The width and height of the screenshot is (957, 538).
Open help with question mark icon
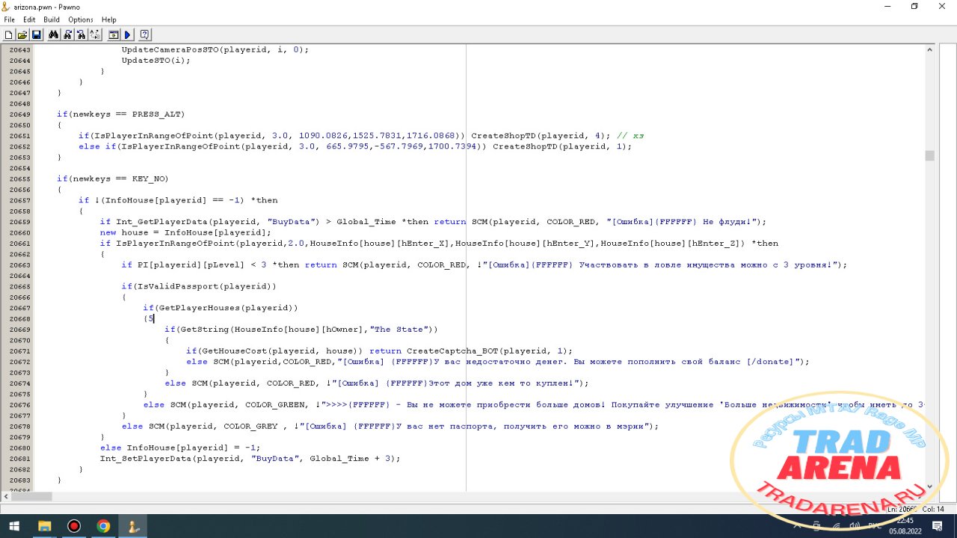(x=144, y=34)
